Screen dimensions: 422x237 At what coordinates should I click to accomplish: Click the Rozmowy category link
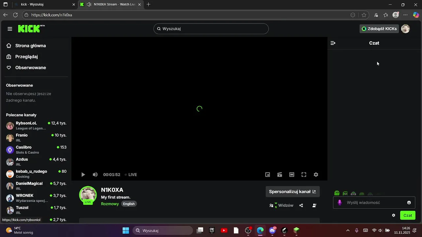click(x=110, y=204)
